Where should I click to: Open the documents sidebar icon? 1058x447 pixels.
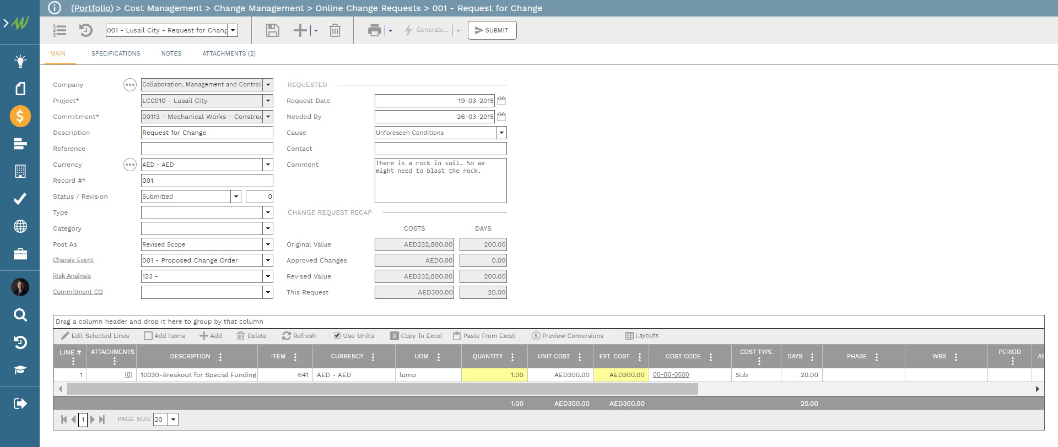20,89
